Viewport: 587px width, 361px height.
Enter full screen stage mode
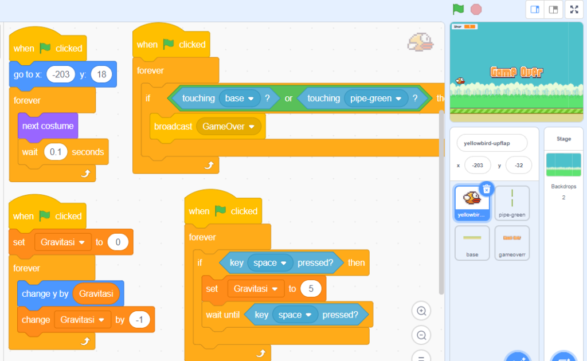point(574,9)
